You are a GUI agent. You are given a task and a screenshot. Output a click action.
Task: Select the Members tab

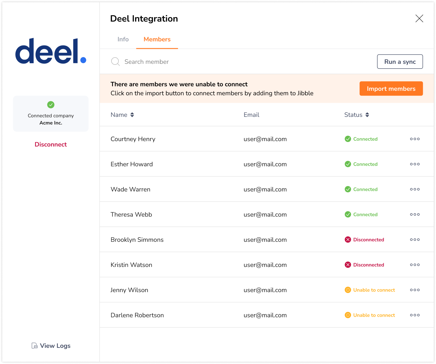pyautogui.click(x=157, y=39)
